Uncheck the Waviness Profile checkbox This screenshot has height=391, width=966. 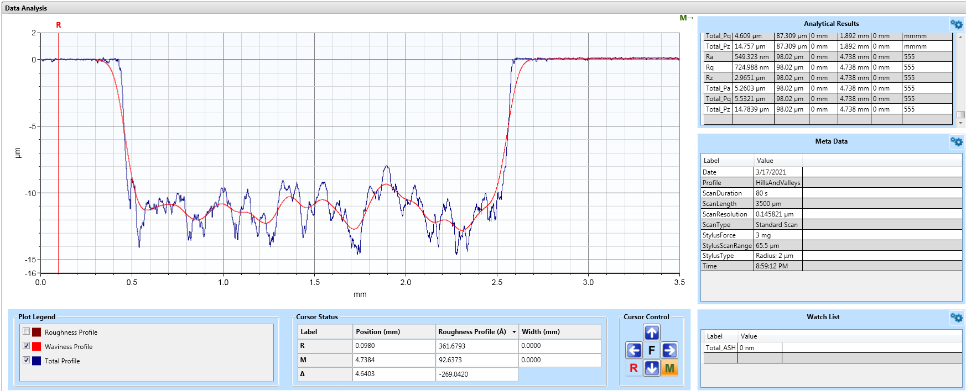26,346
